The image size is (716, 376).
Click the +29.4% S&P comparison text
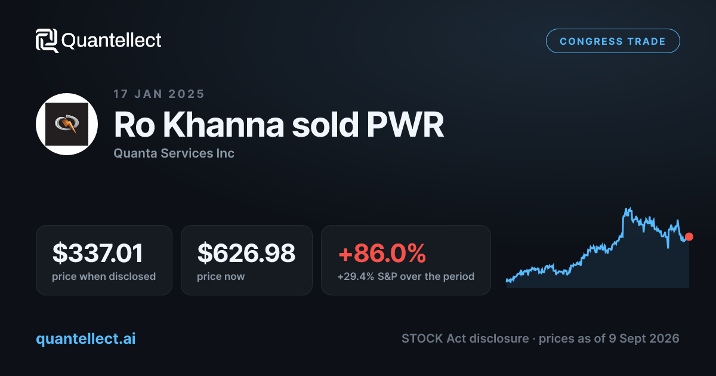tap(406, 277)
